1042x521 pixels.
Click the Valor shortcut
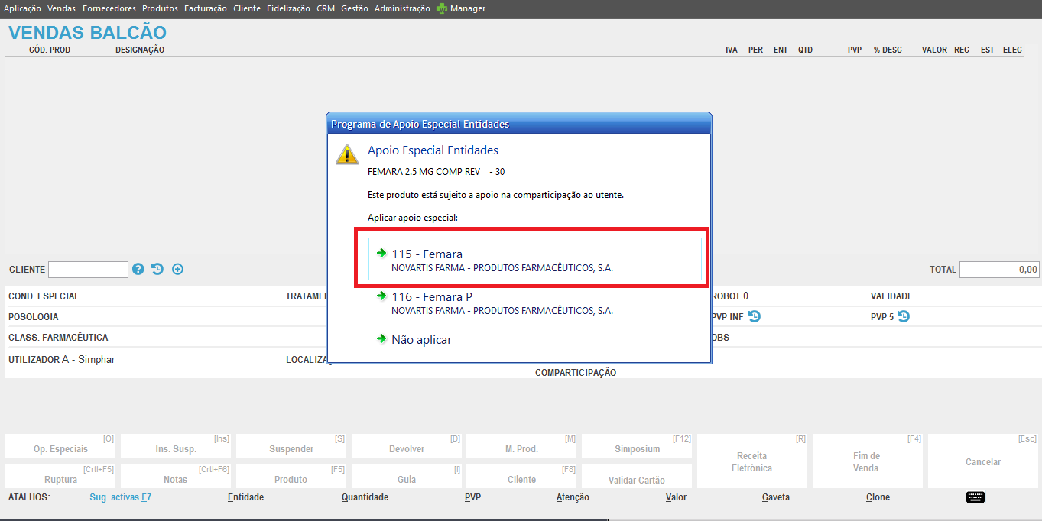coord(676,497)
